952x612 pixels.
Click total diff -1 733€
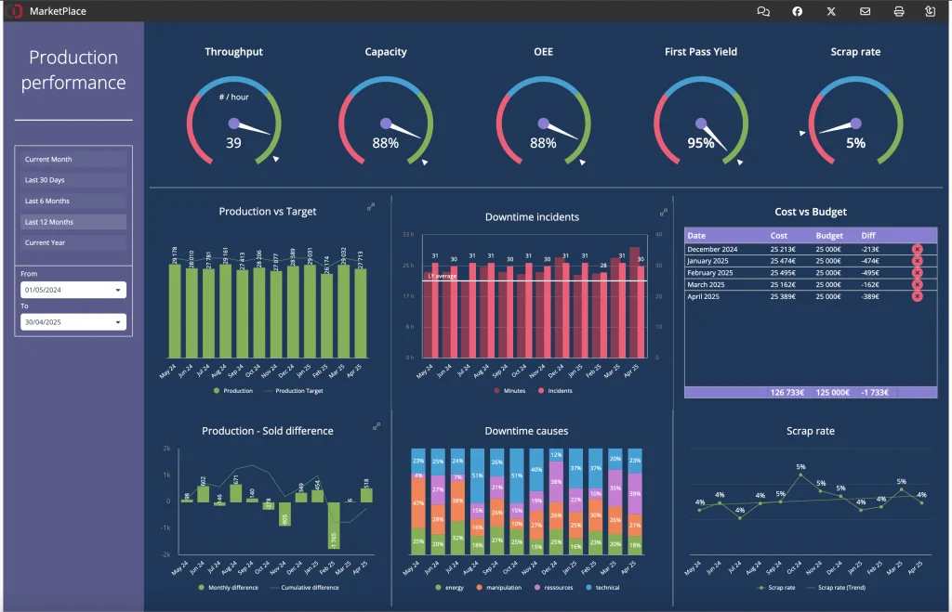[x=875, y=393]
